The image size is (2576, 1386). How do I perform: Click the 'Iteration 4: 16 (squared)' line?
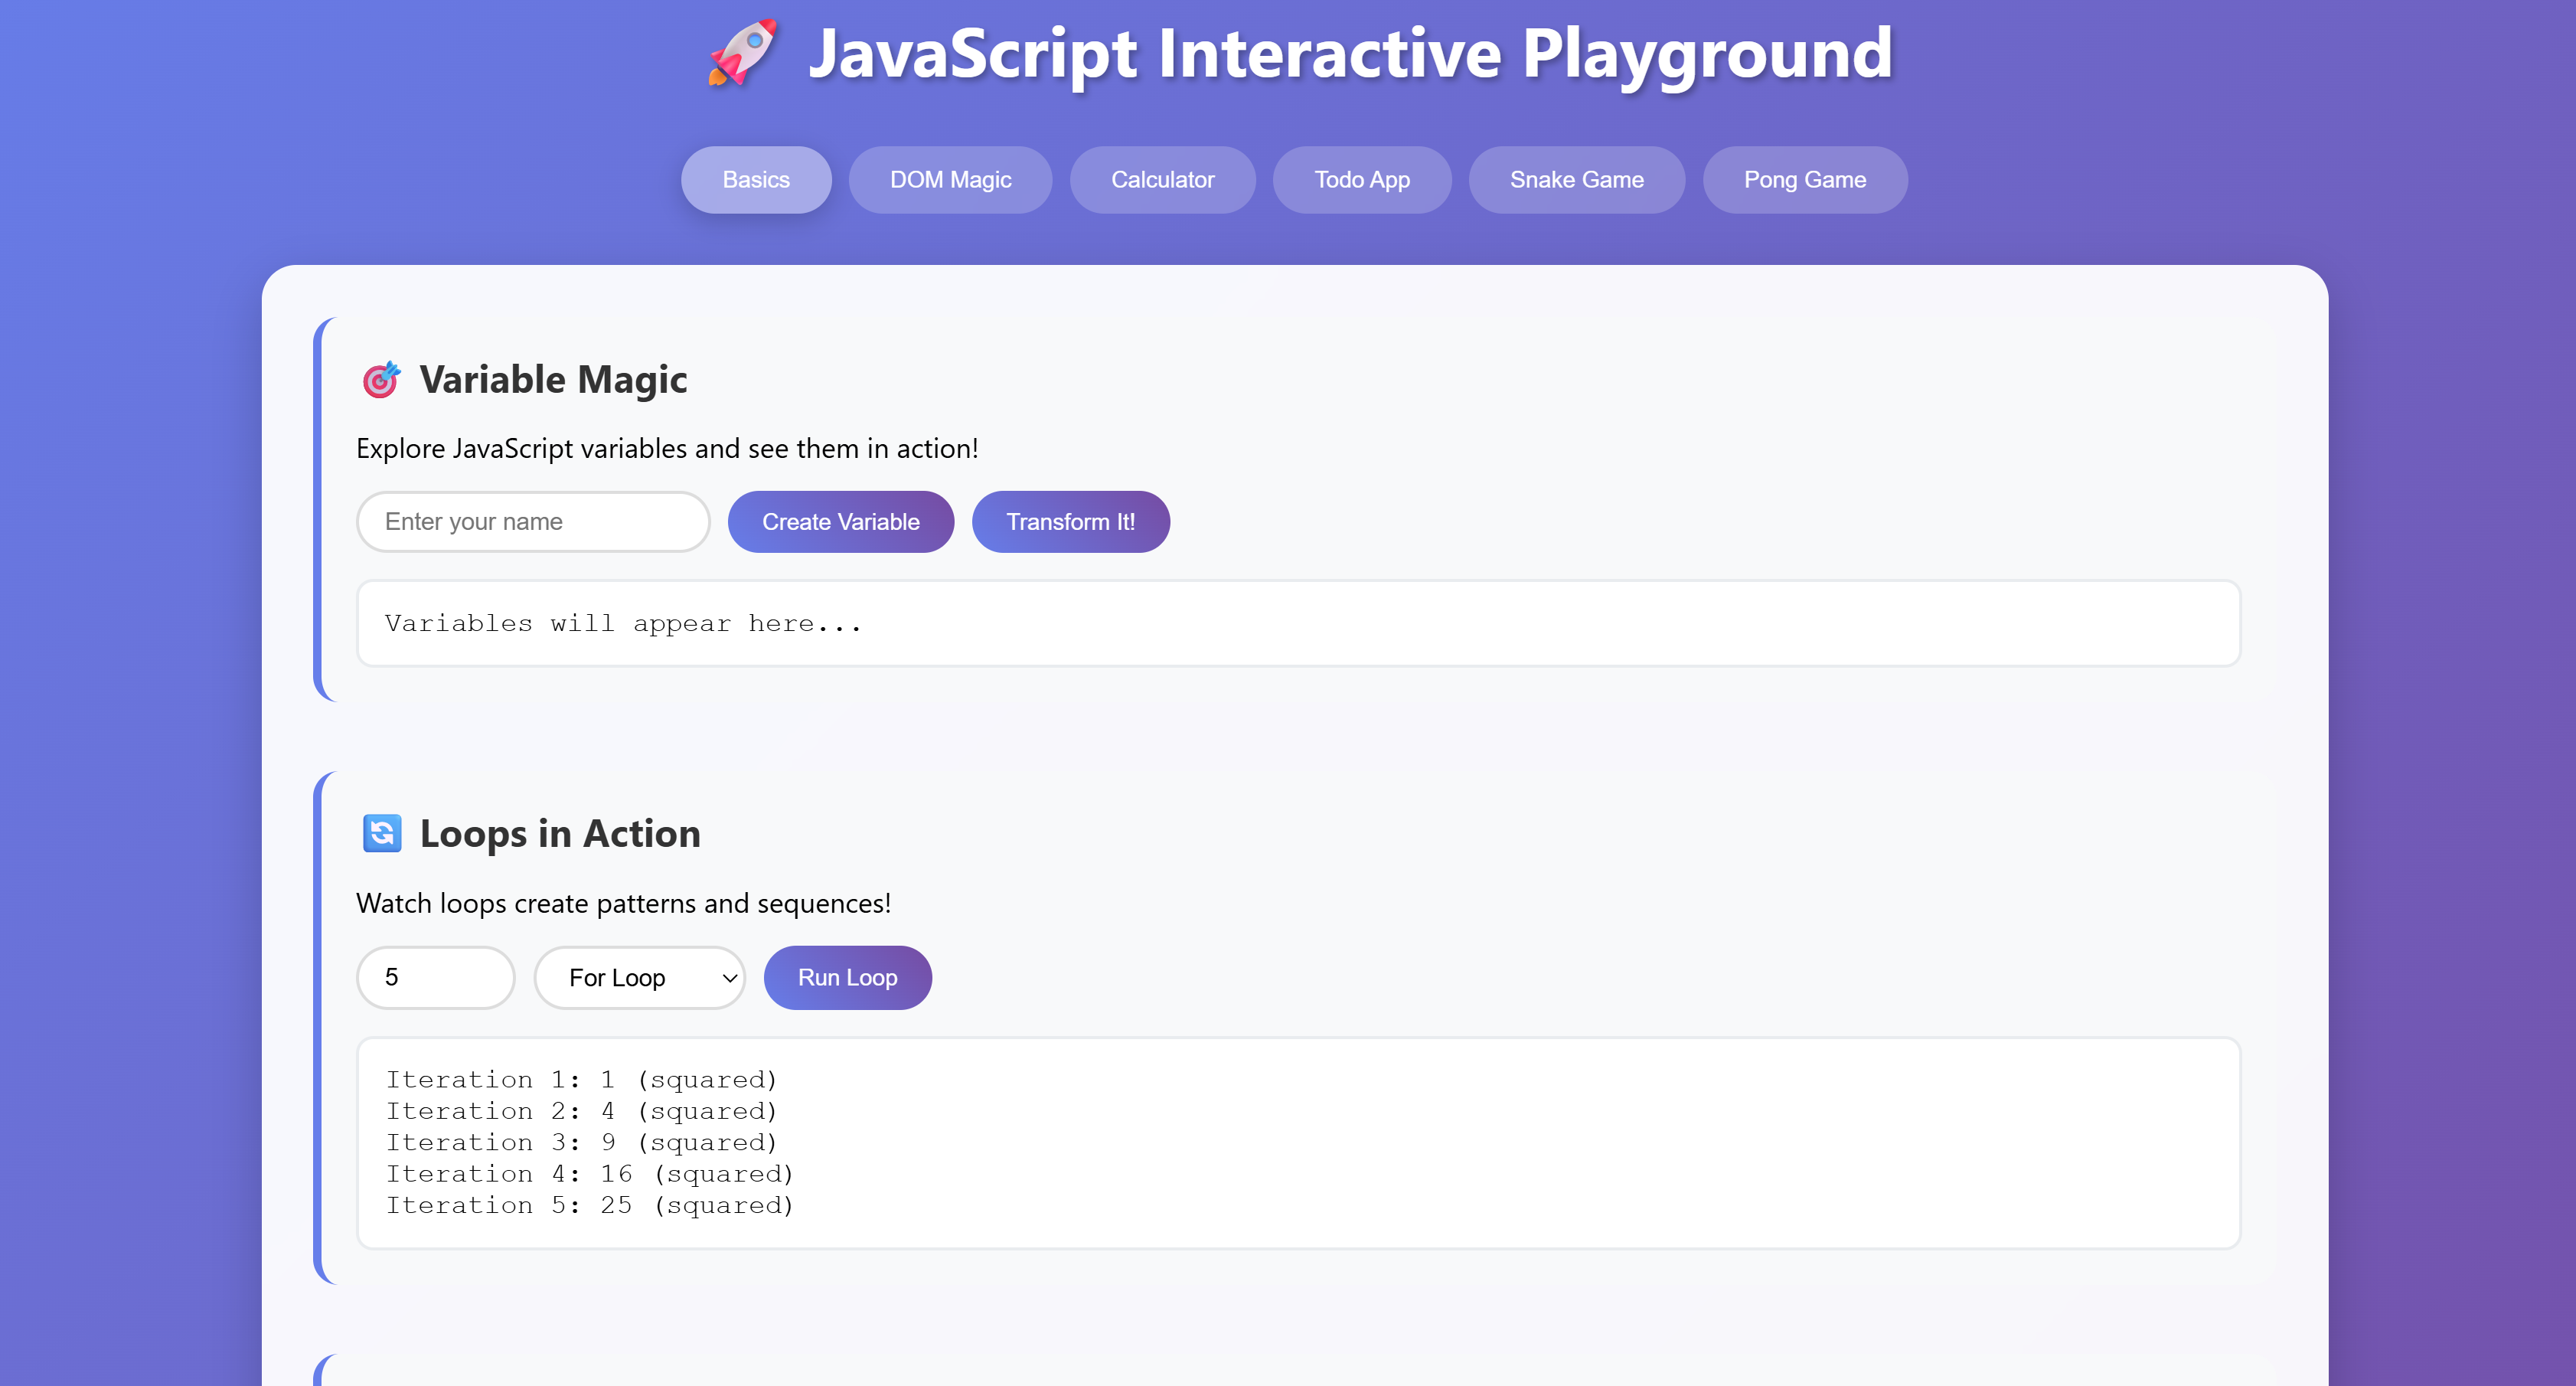(x=590, y=1174)
